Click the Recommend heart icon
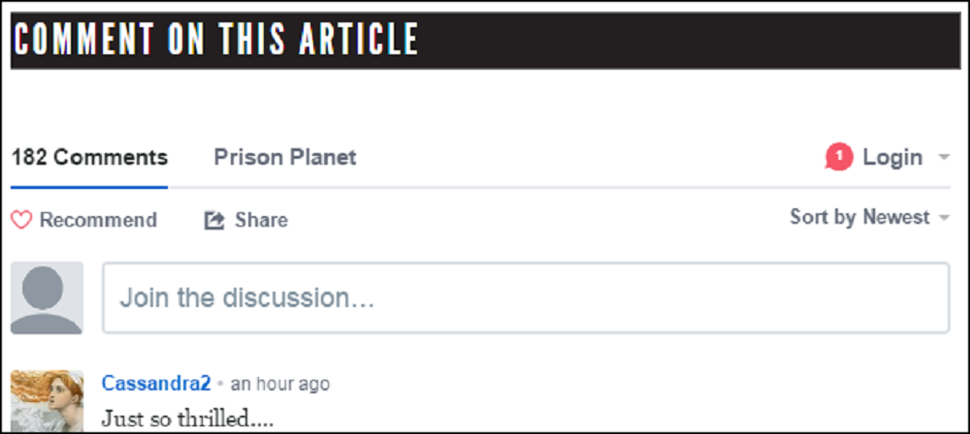The height and width of the screenshot is (434, 970). click(21, 221)
